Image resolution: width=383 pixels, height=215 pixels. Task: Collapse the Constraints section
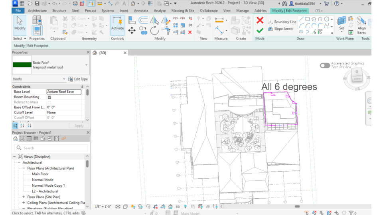tap(82, 86)
